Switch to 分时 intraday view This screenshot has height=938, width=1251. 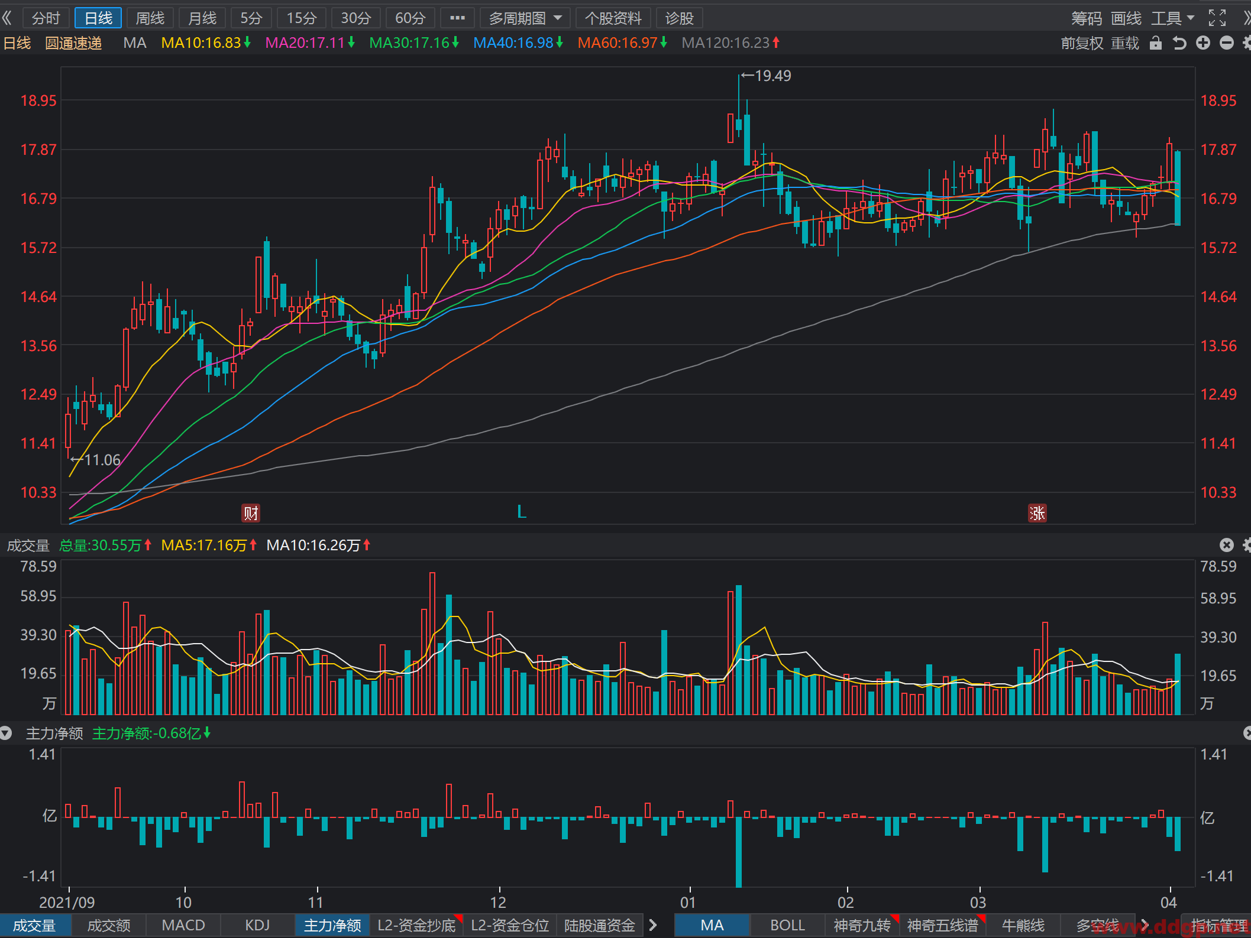[46, 18]
